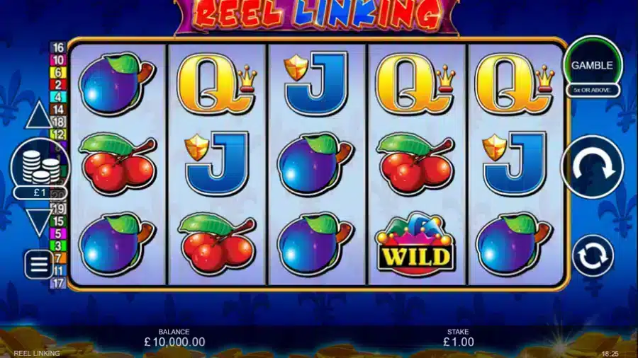Increase stake with the up triangle
Image resolution: width=638 pixels, height=358 pixels.
[39, 115]
